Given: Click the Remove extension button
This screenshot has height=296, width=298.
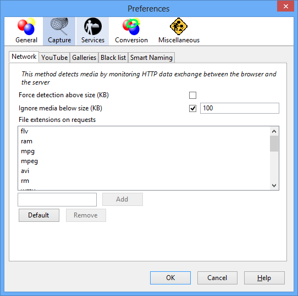Looking at the screenshot, I should [x=86, y=215].
